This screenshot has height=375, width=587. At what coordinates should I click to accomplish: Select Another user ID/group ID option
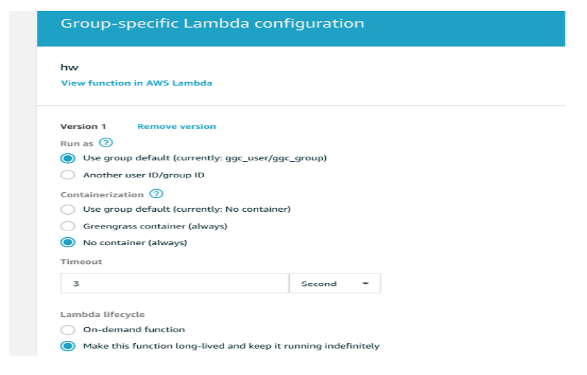pos(67,175)
